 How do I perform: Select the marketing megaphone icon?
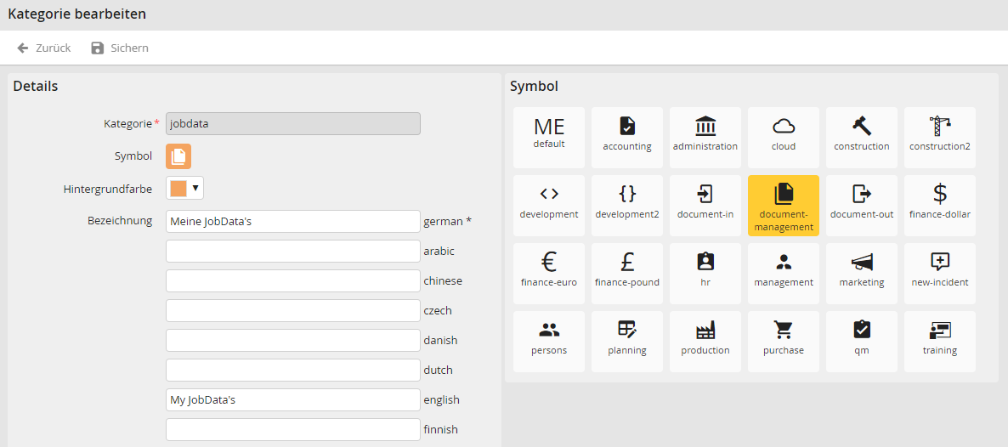(861, 268)
